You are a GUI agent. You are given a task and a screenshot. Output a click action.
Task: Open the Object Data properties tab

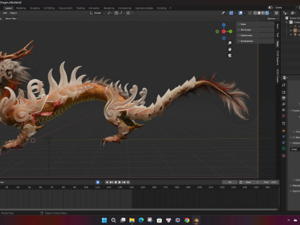point(284,148)
